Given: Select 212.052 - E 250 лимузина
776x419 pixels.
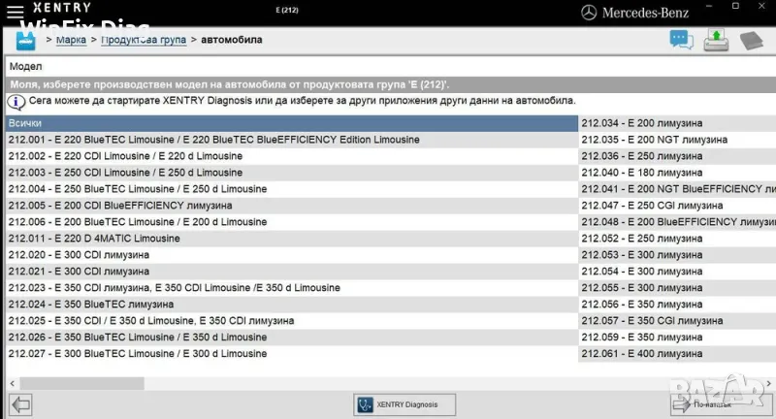Looking at the screenshot, I should [677, 239].
